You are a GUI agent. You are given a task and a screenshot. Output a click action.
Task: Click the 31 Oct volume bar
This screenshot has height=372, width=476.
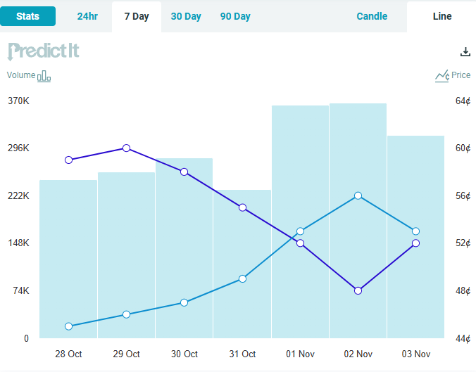pyautogui.click(x=242, y=309)
